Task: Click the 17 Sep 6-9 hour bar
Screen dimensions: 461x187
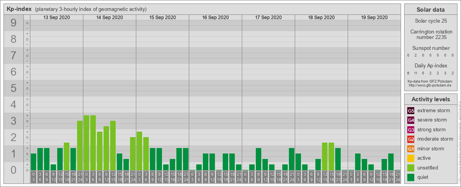Action: (x=259, y=159)
